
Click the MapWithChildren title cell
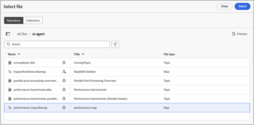click(85, 72)
